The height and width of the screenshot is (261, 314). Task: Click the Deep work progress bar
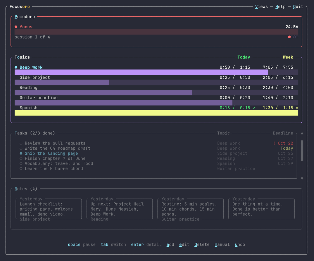pyautogui.click(x=156, y=72)
